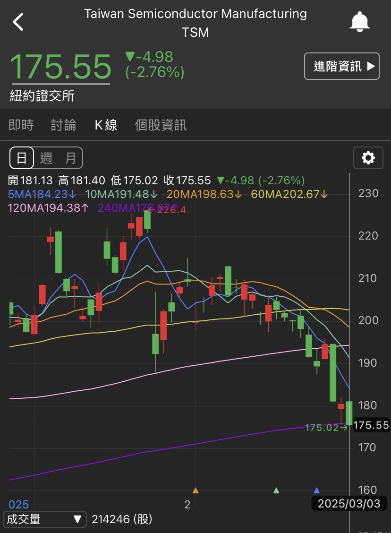Screen dimensions: 391x533
Task: Open the 個股資訊 stock info tab
Action: [x=161, y=125]
